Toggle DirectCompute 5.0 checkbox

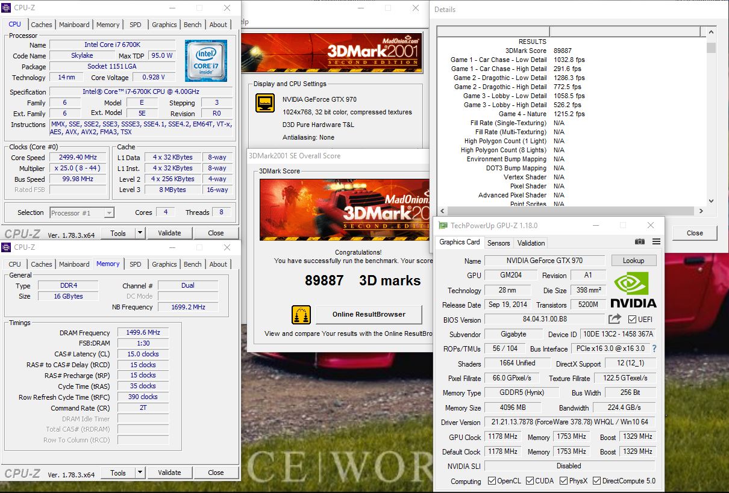pos(597,481)
